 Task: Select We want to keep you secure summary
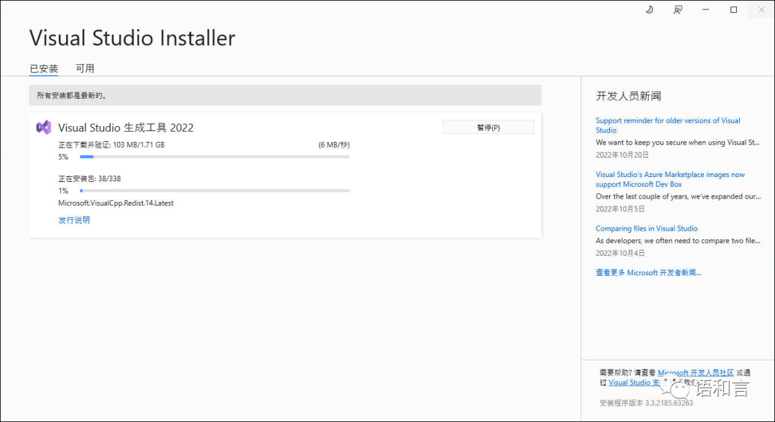pos(677,142)
